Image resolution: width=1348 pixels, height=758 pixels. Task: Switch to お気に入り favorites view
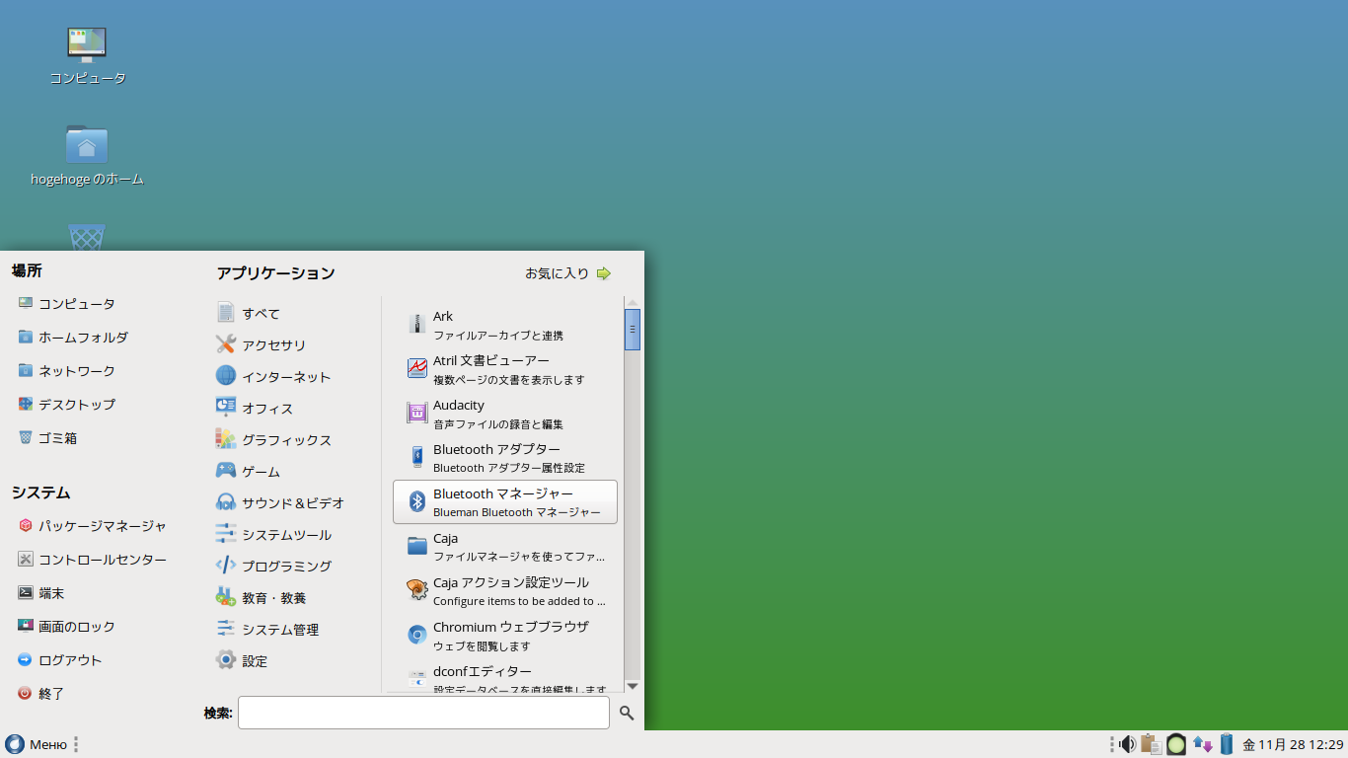coord(568,273)
